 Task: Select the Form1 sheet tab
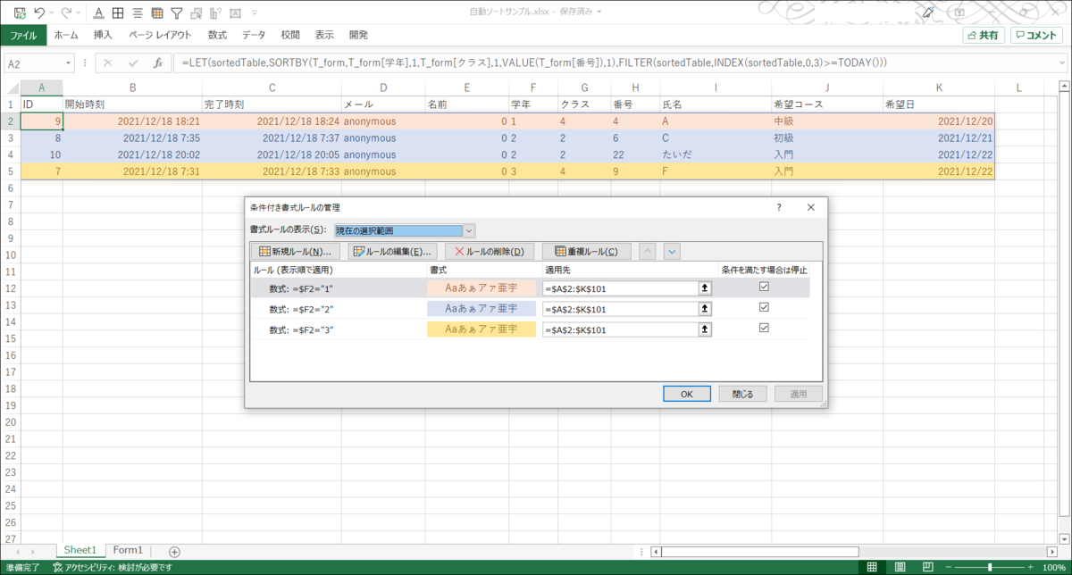tap(128, 550)
